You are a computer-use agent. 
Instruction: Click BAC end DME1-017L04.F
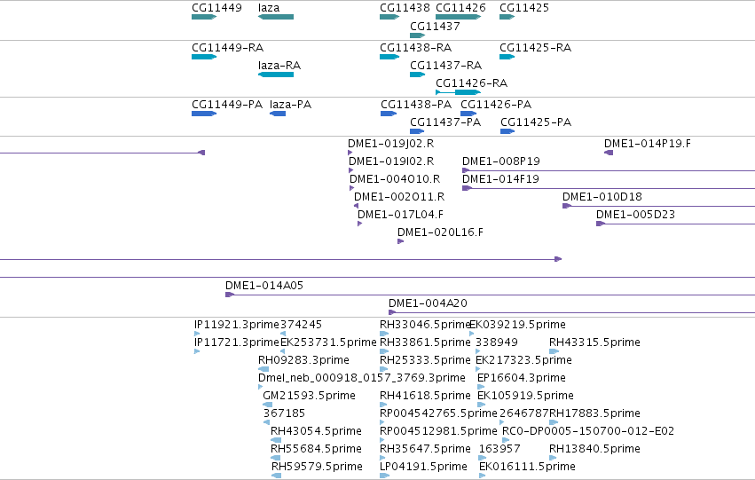pyautogui.click(x=401, y=215)
